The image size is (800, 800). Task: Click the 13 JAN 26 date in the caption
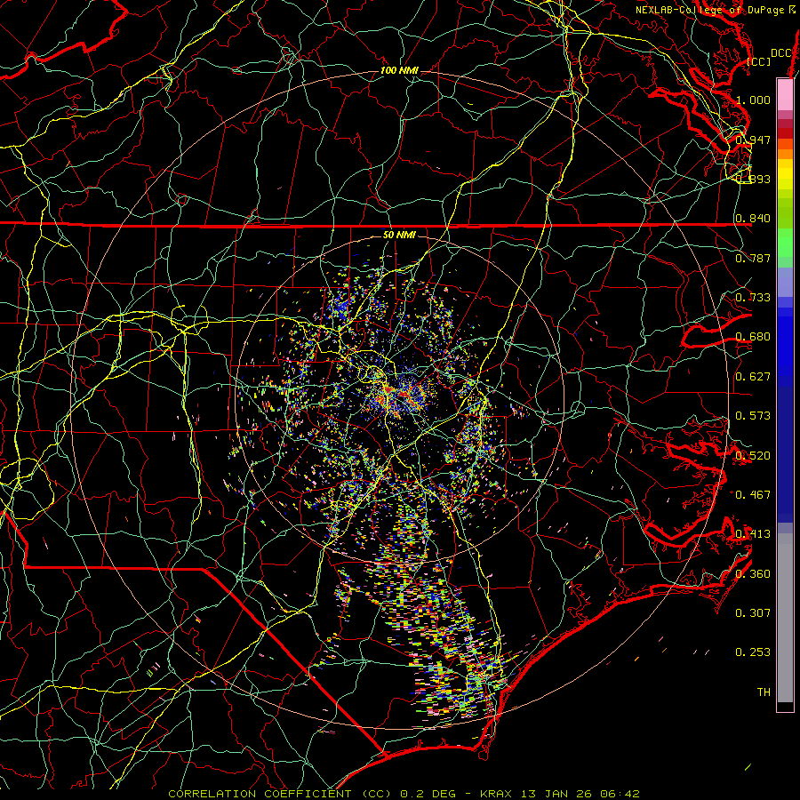pyautogui.click(x=556, y=794)
